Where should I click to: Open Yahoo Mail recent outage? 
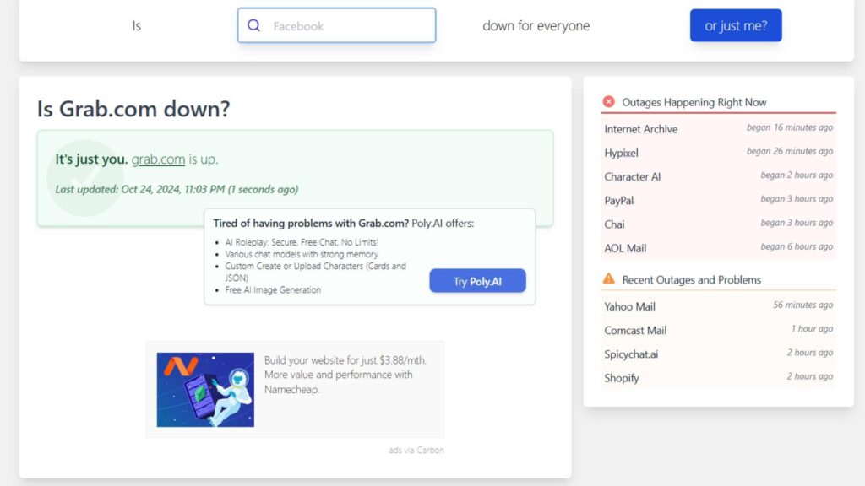tap(630, 306)
